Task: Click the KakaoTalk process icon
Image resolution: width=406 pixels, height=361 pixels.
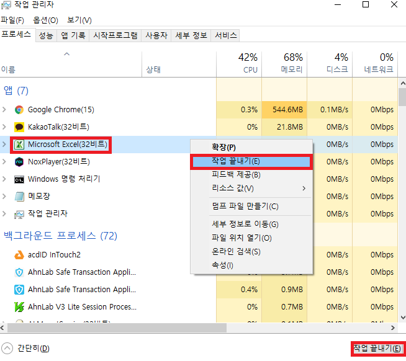Action: click(x=19, y=127)
